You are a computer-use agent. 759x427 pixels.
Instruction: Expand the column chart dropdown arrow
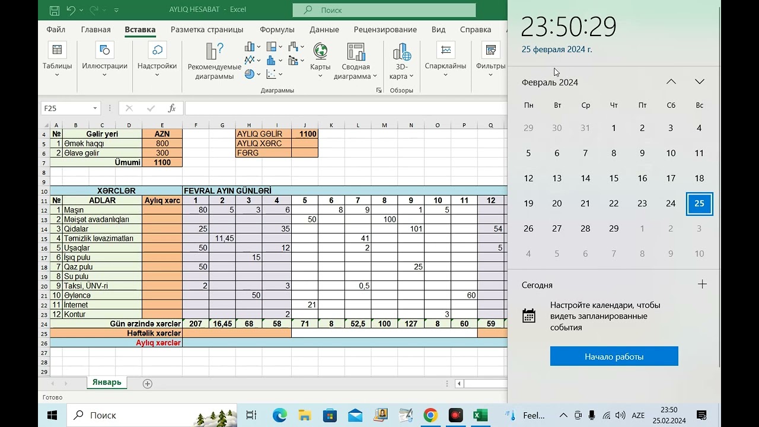[x=259, y=47]
